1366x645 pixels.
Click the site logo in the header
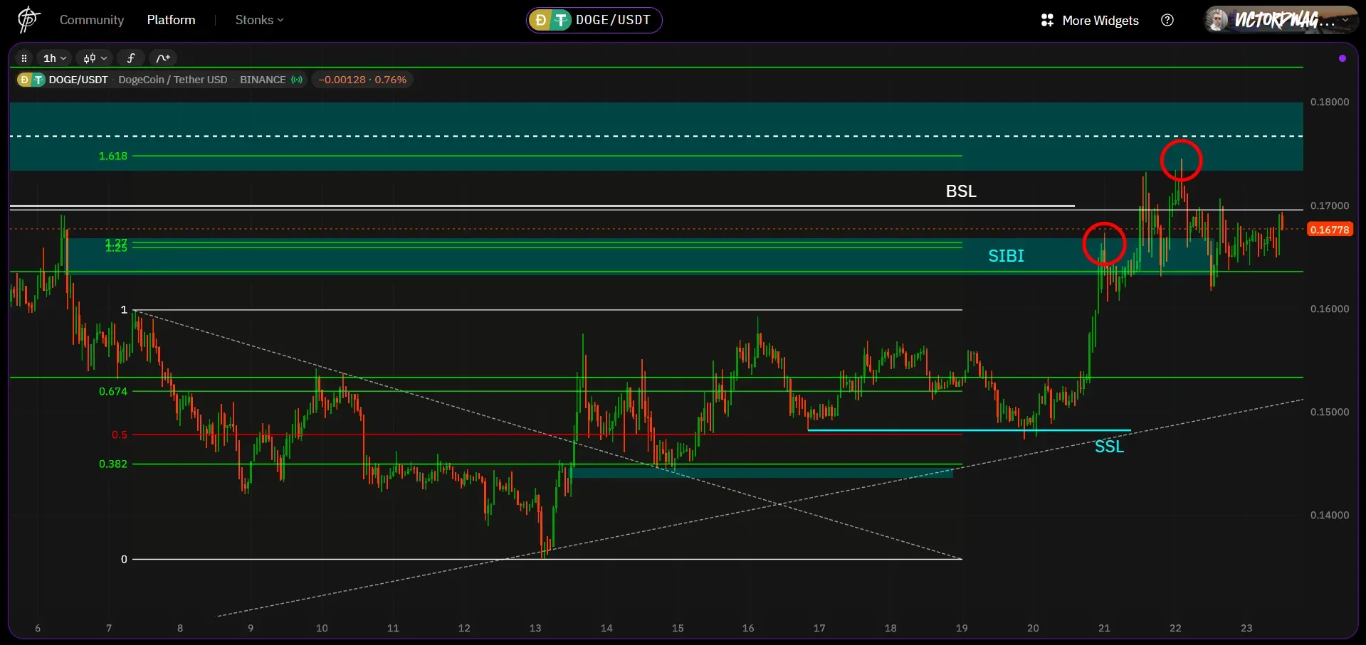tap(28, 19)
